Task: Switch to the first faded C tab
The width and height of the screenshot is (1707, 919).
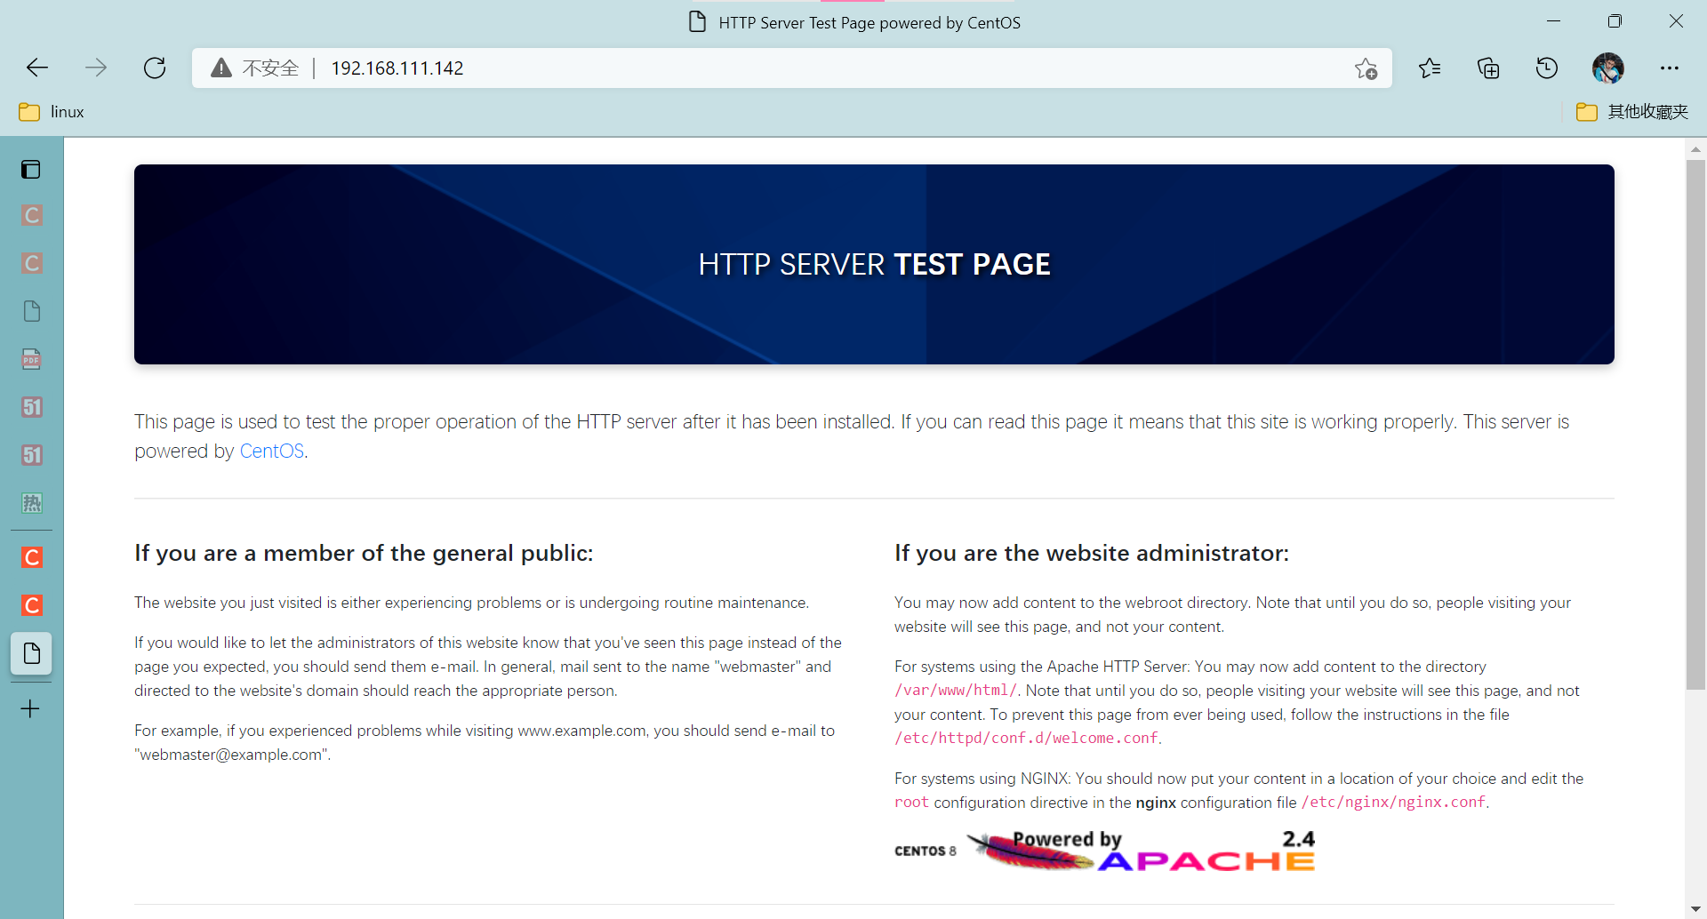Action: pyautogui.click(x=31, y=215)
